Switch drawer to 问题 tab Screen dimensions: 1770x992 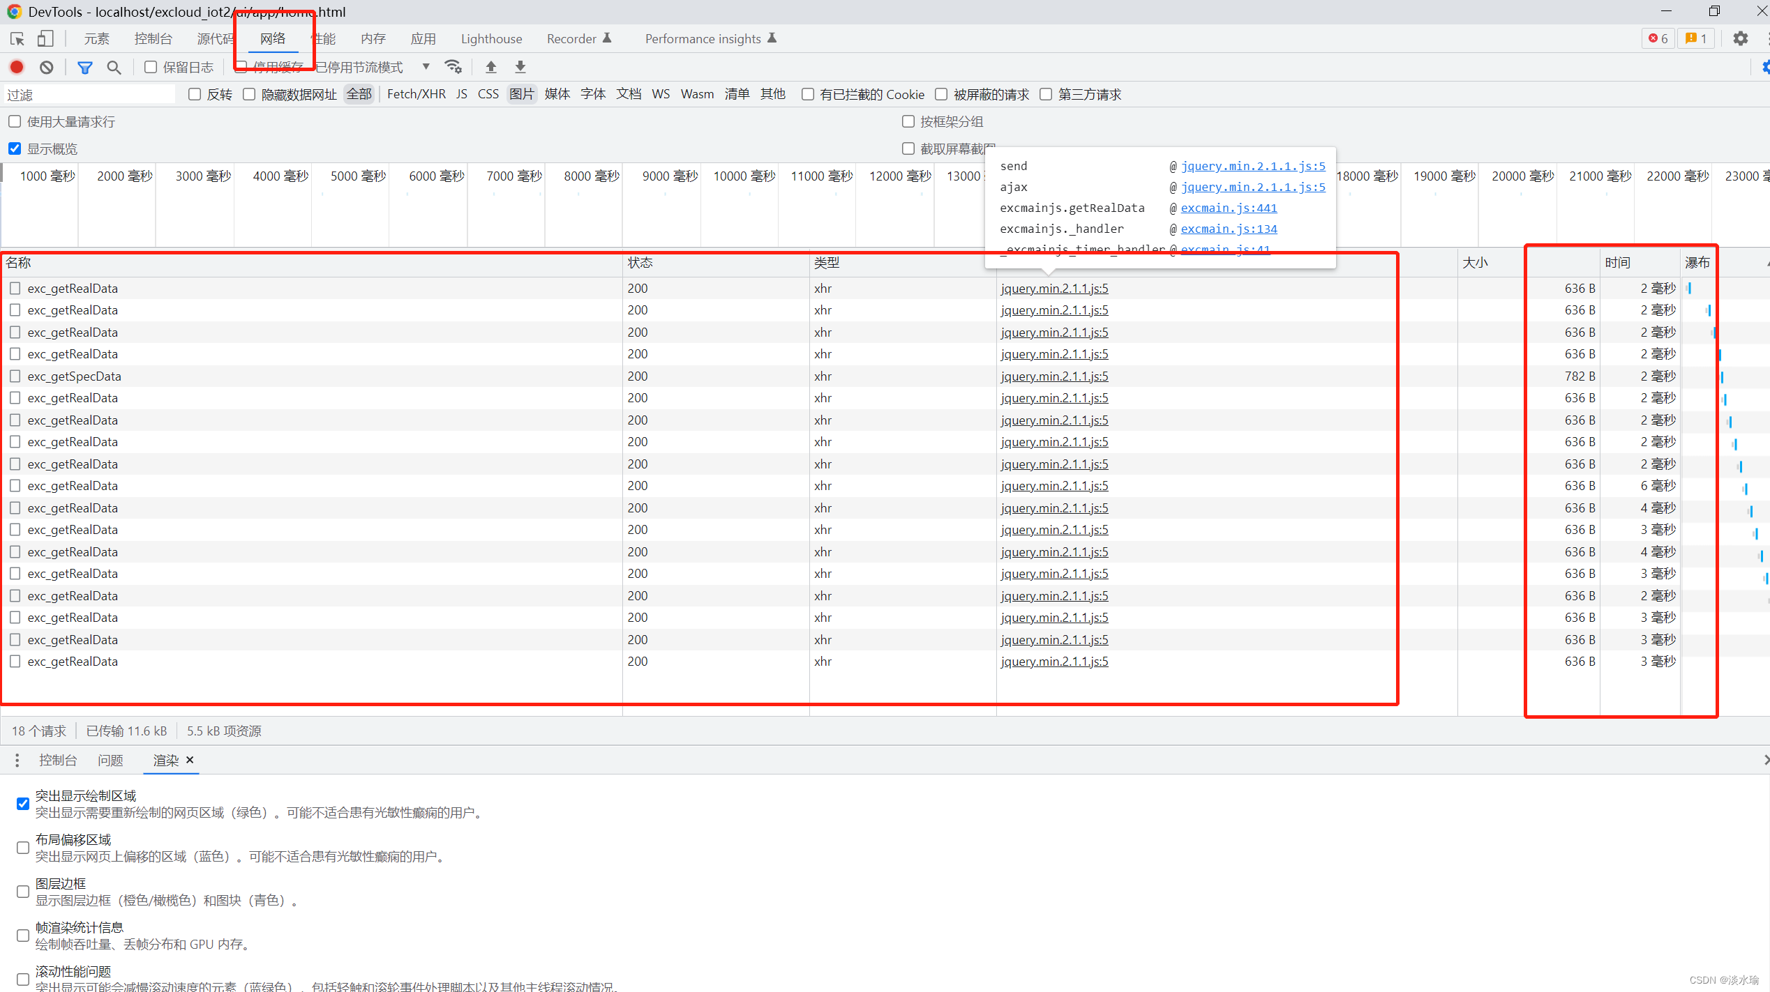coord(110,760)
